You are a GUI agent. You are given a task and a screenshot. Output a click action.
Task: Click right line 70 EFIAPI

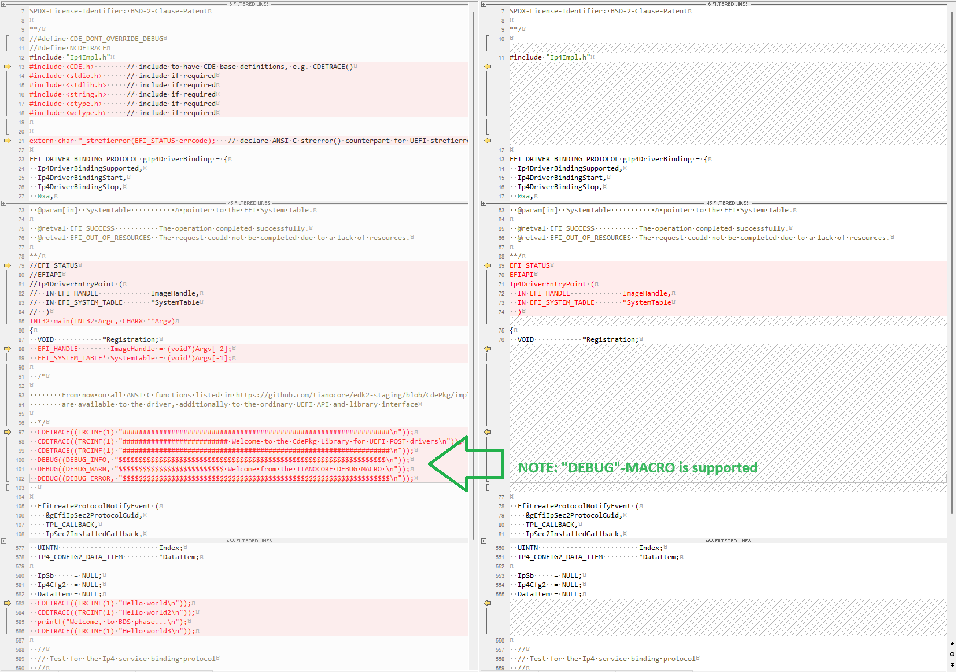click(523, 275)
